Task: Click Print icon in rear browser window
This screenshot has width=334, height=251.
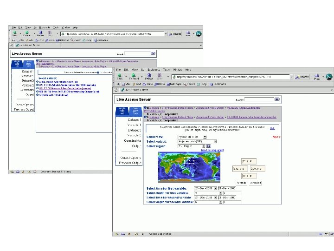Action: (x=188, y=33)
